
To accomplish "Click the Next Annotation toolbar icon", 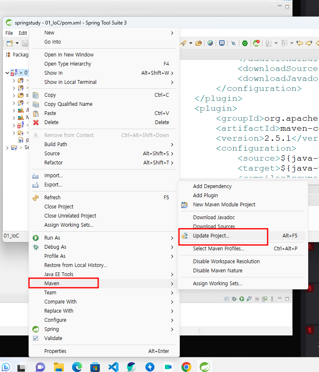I will [268, 43].
